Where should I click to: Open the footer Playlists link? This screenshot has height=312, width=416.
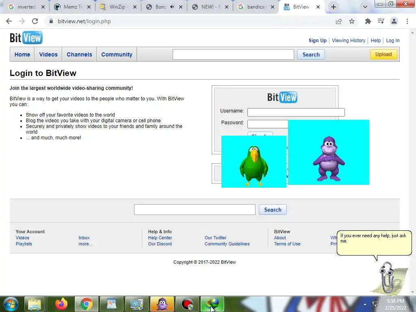point(24,244)
